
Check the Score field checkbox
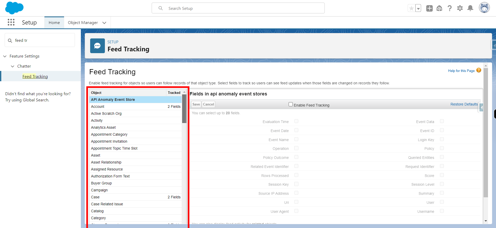pyautogui.click(x=442, y=175)
